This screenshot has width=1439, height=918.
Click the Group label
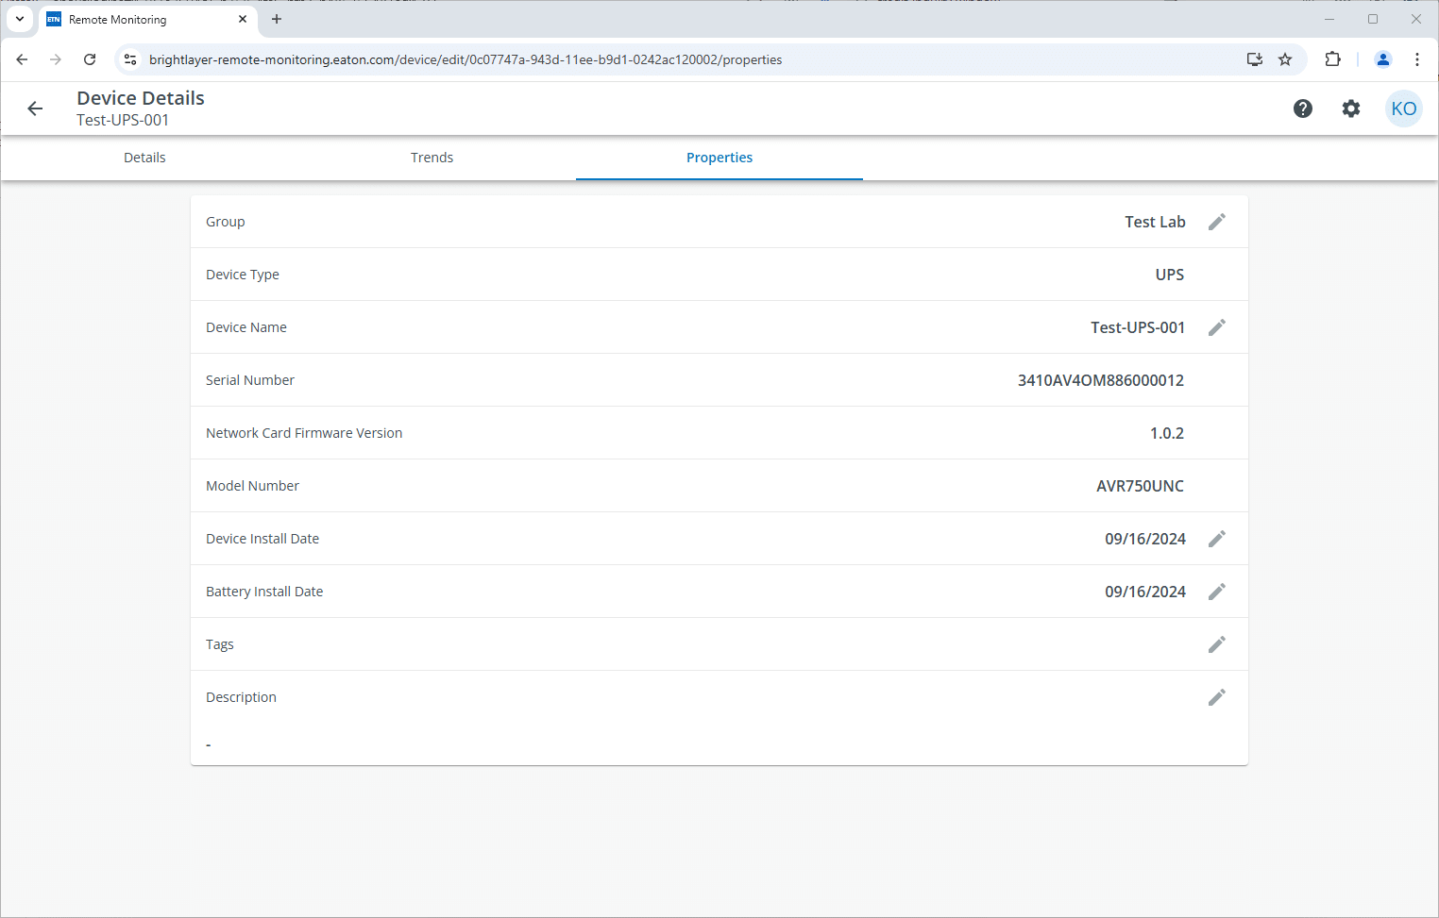click(225, 222)
